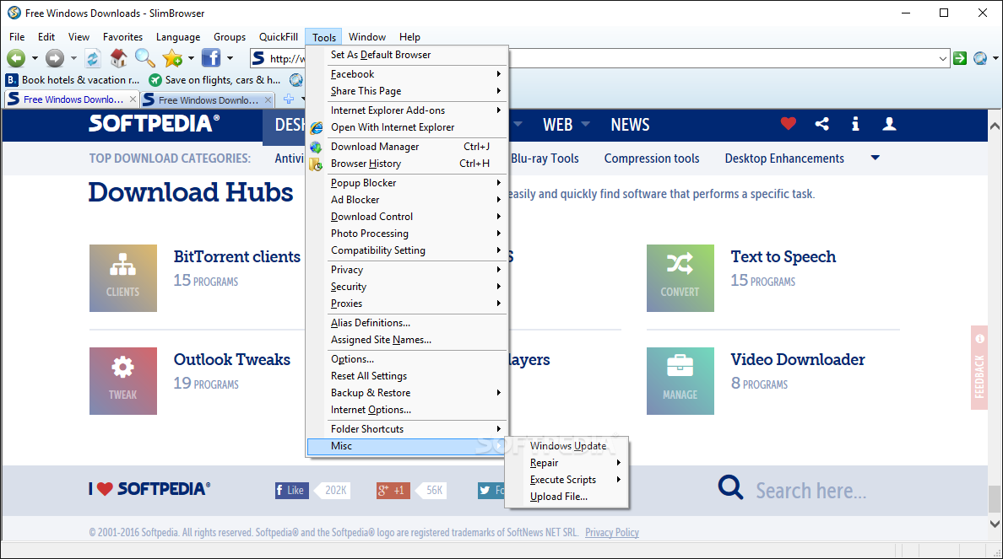Click the gray Forward arrow button
Screen dimensions: 1003x559
[x=55, y=58]
